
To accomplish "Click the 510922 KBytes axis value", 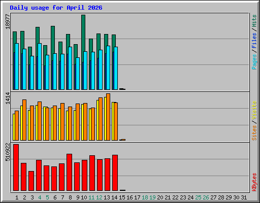I will (8, 152).
